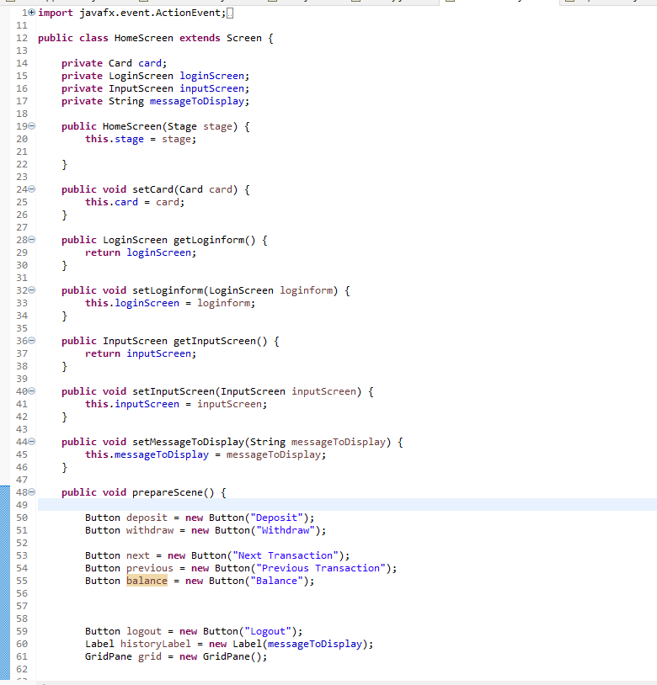The width and height of the screenshot is (657, 685).
Task: Select the highlighted balance variable on line 55
Action: pyautogui.click(x=147, y=581)
